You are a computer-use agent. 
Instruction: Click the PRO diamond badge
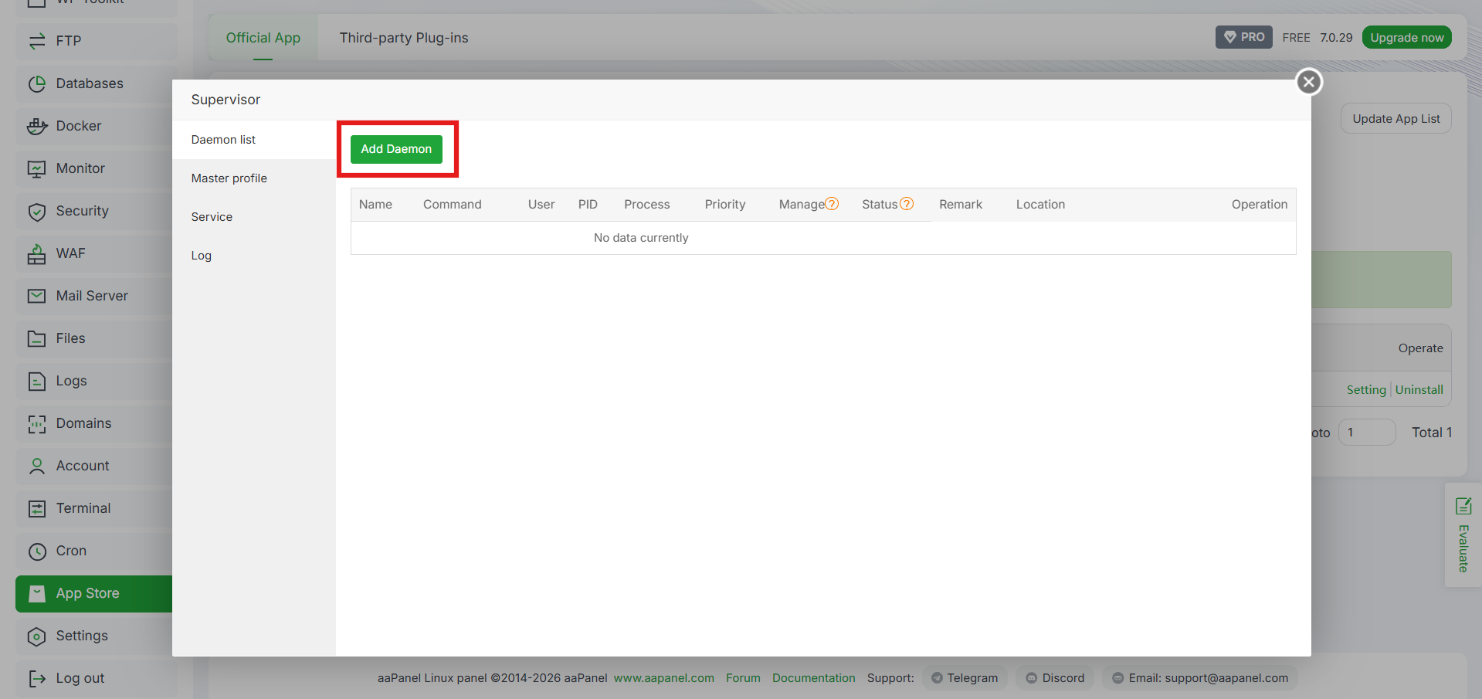coord(1244,37)
